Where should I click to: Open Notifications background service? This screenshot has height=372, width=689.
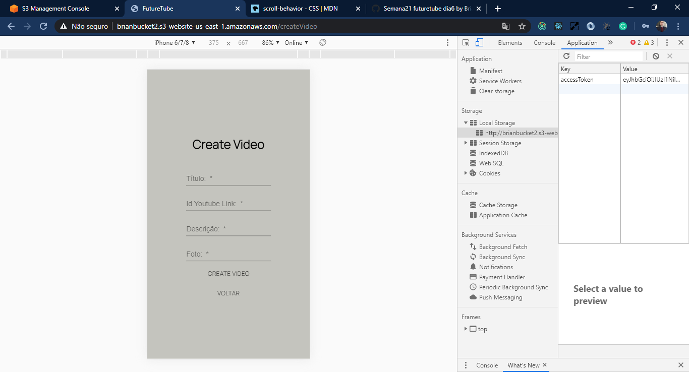coord(491,267)
